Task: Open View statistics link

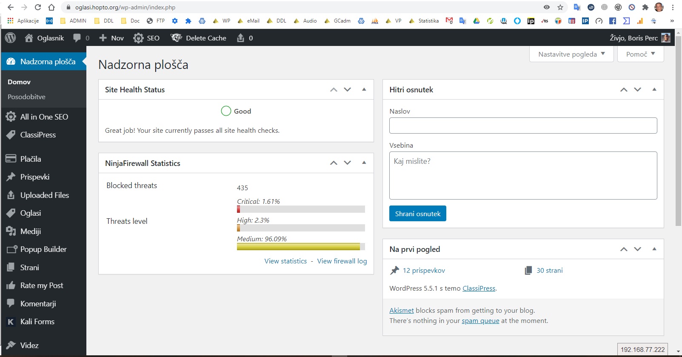Action: [x=285, y=261]
